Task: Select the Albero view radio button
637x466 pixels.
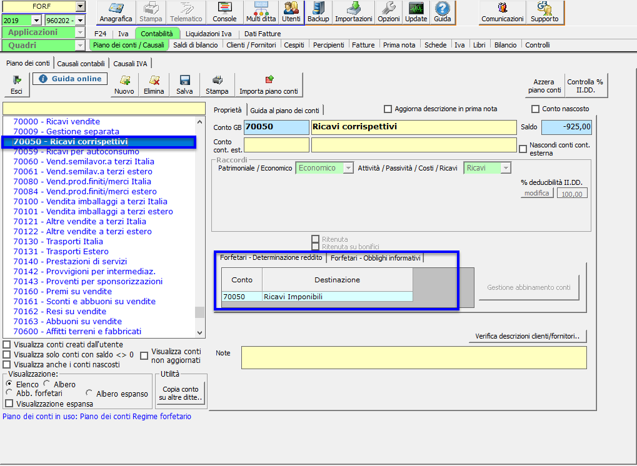Action: 46,384
